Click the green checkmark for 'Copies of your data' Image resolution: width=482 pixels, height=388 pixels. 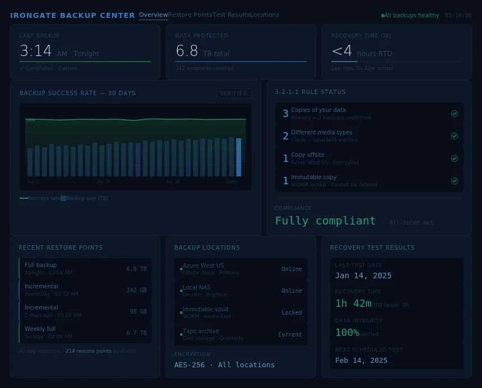tap(455, 114)
